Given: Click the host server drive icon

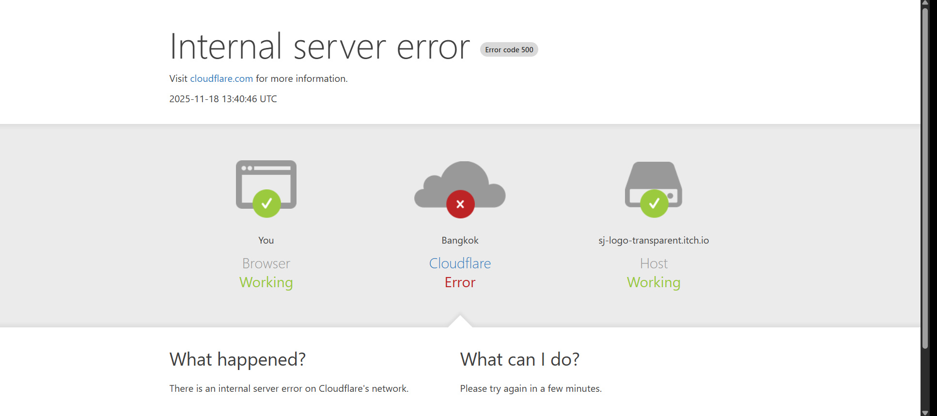Looking at the screenshot, I should 654,189.
